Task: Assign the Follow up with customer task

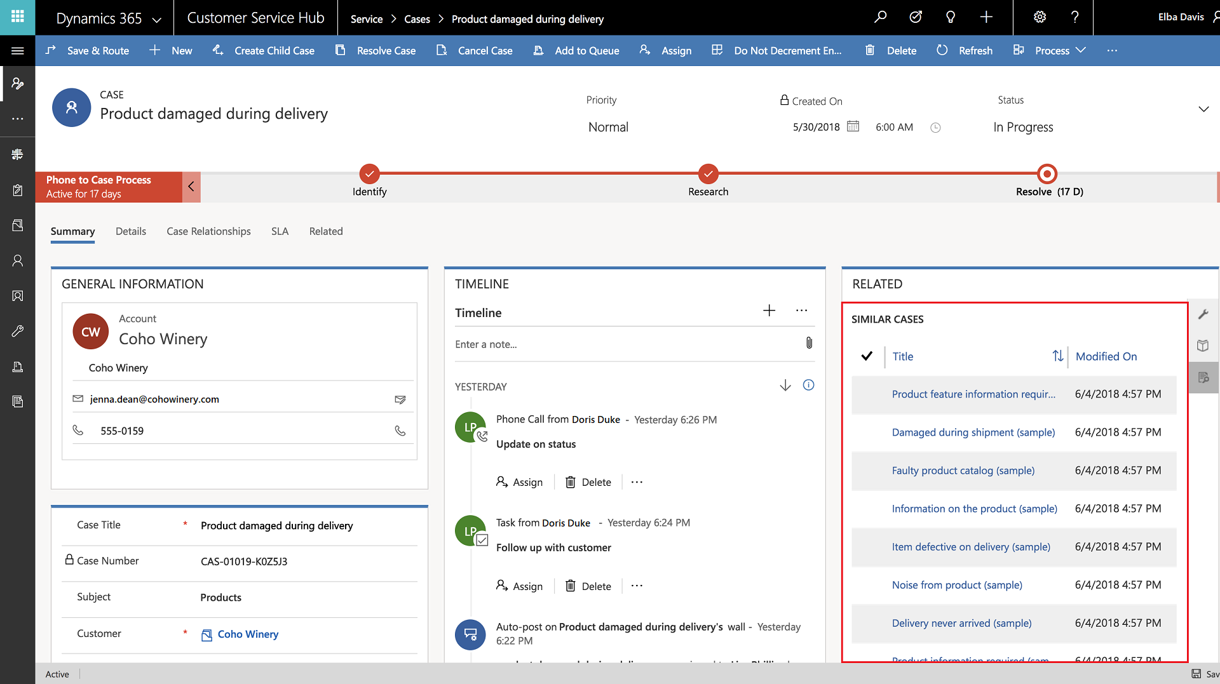Action: 519,586
